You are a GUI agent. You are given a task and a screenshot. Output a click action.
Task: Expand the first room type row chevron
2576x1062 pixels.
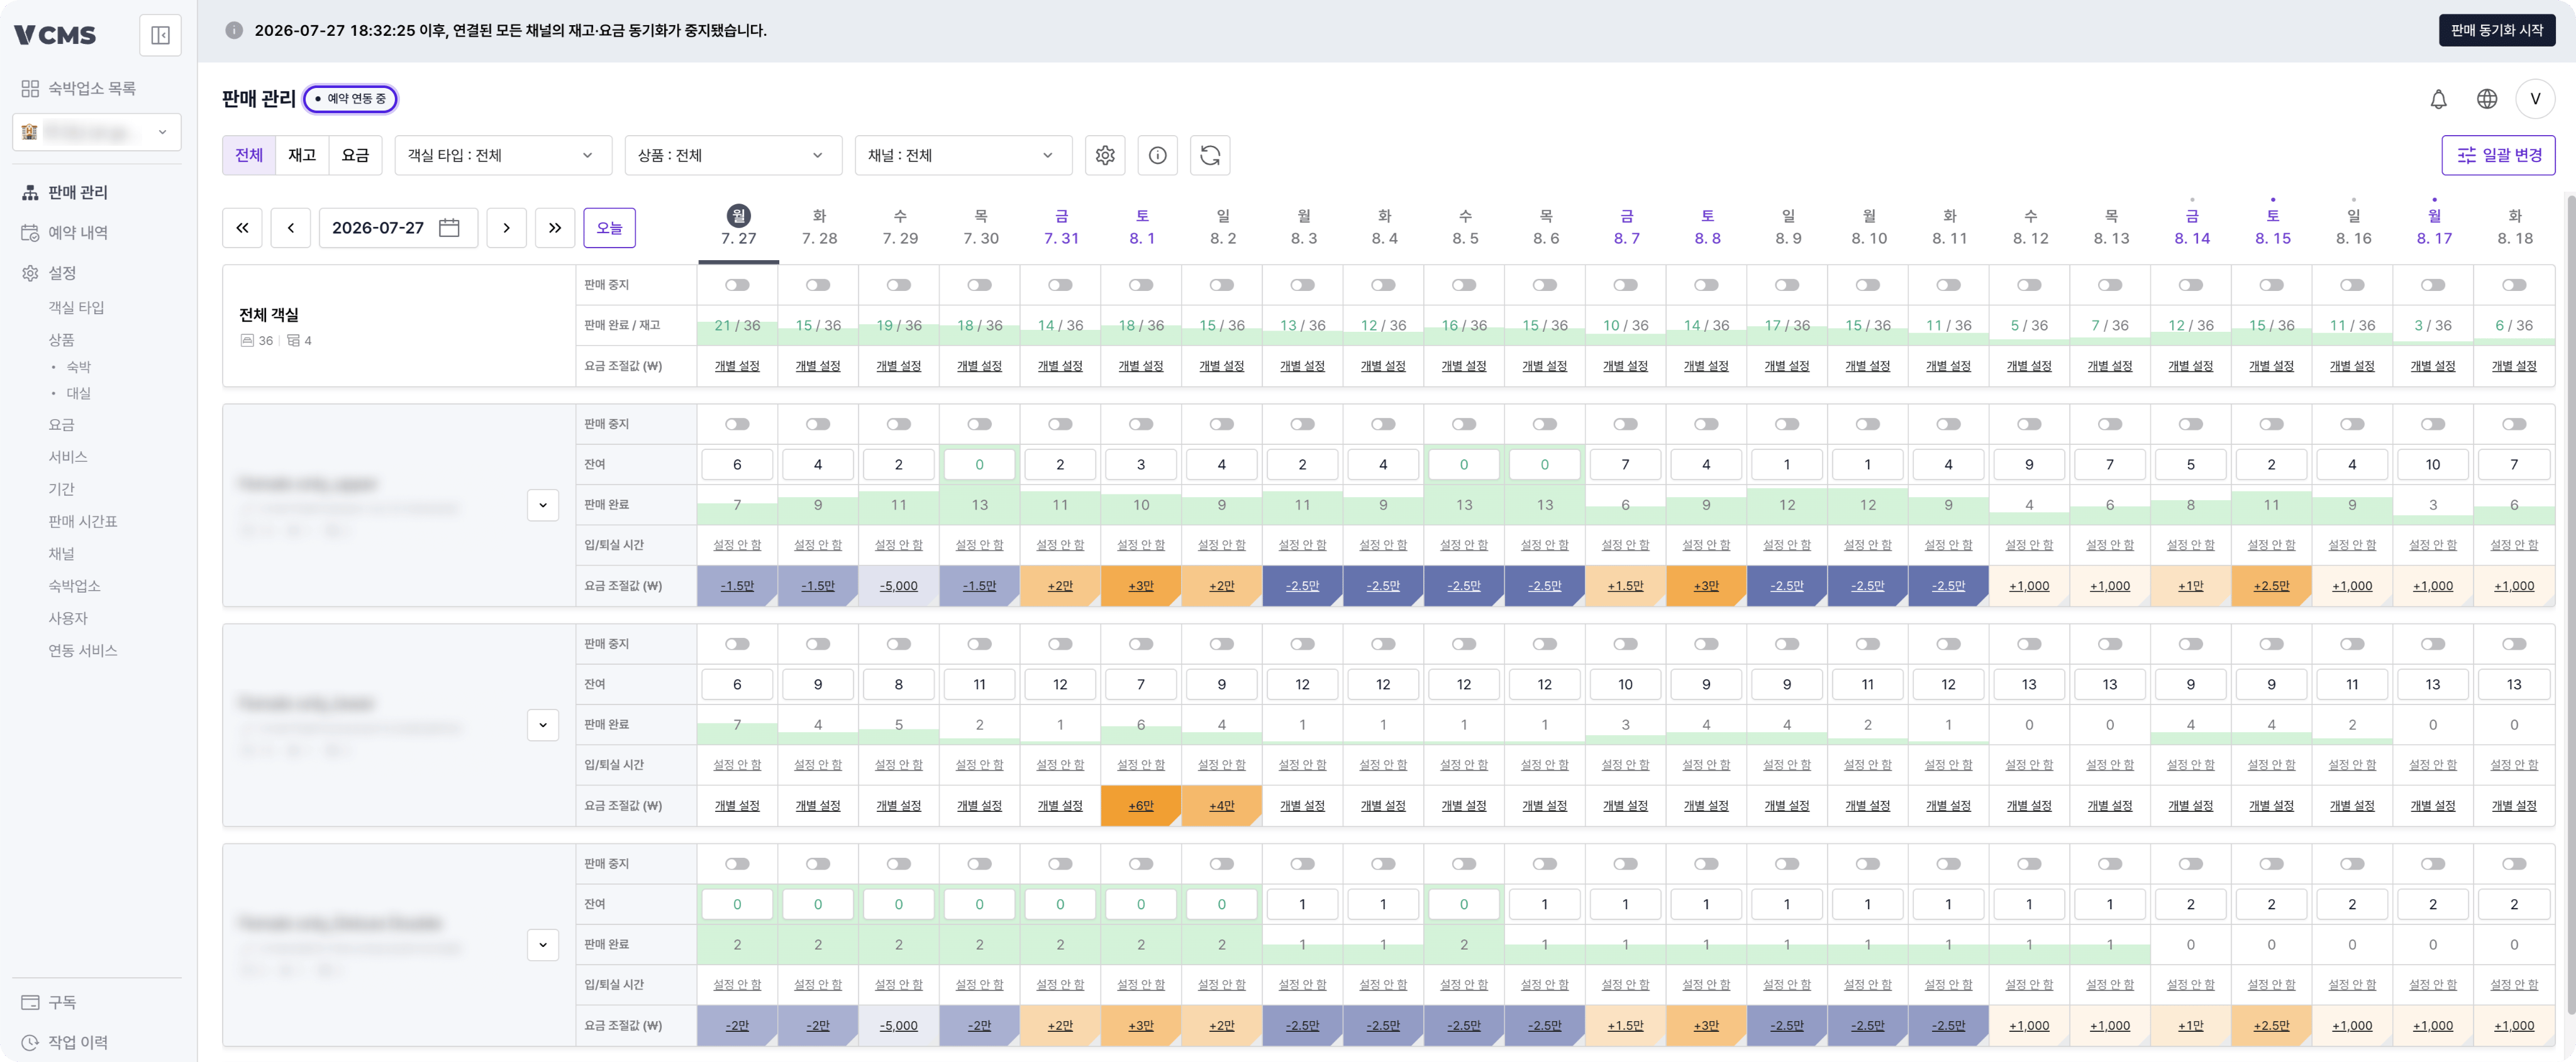coord(543,505)
